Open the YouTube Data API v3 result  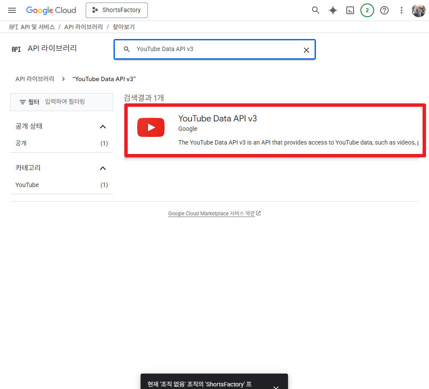coord(217,118)
